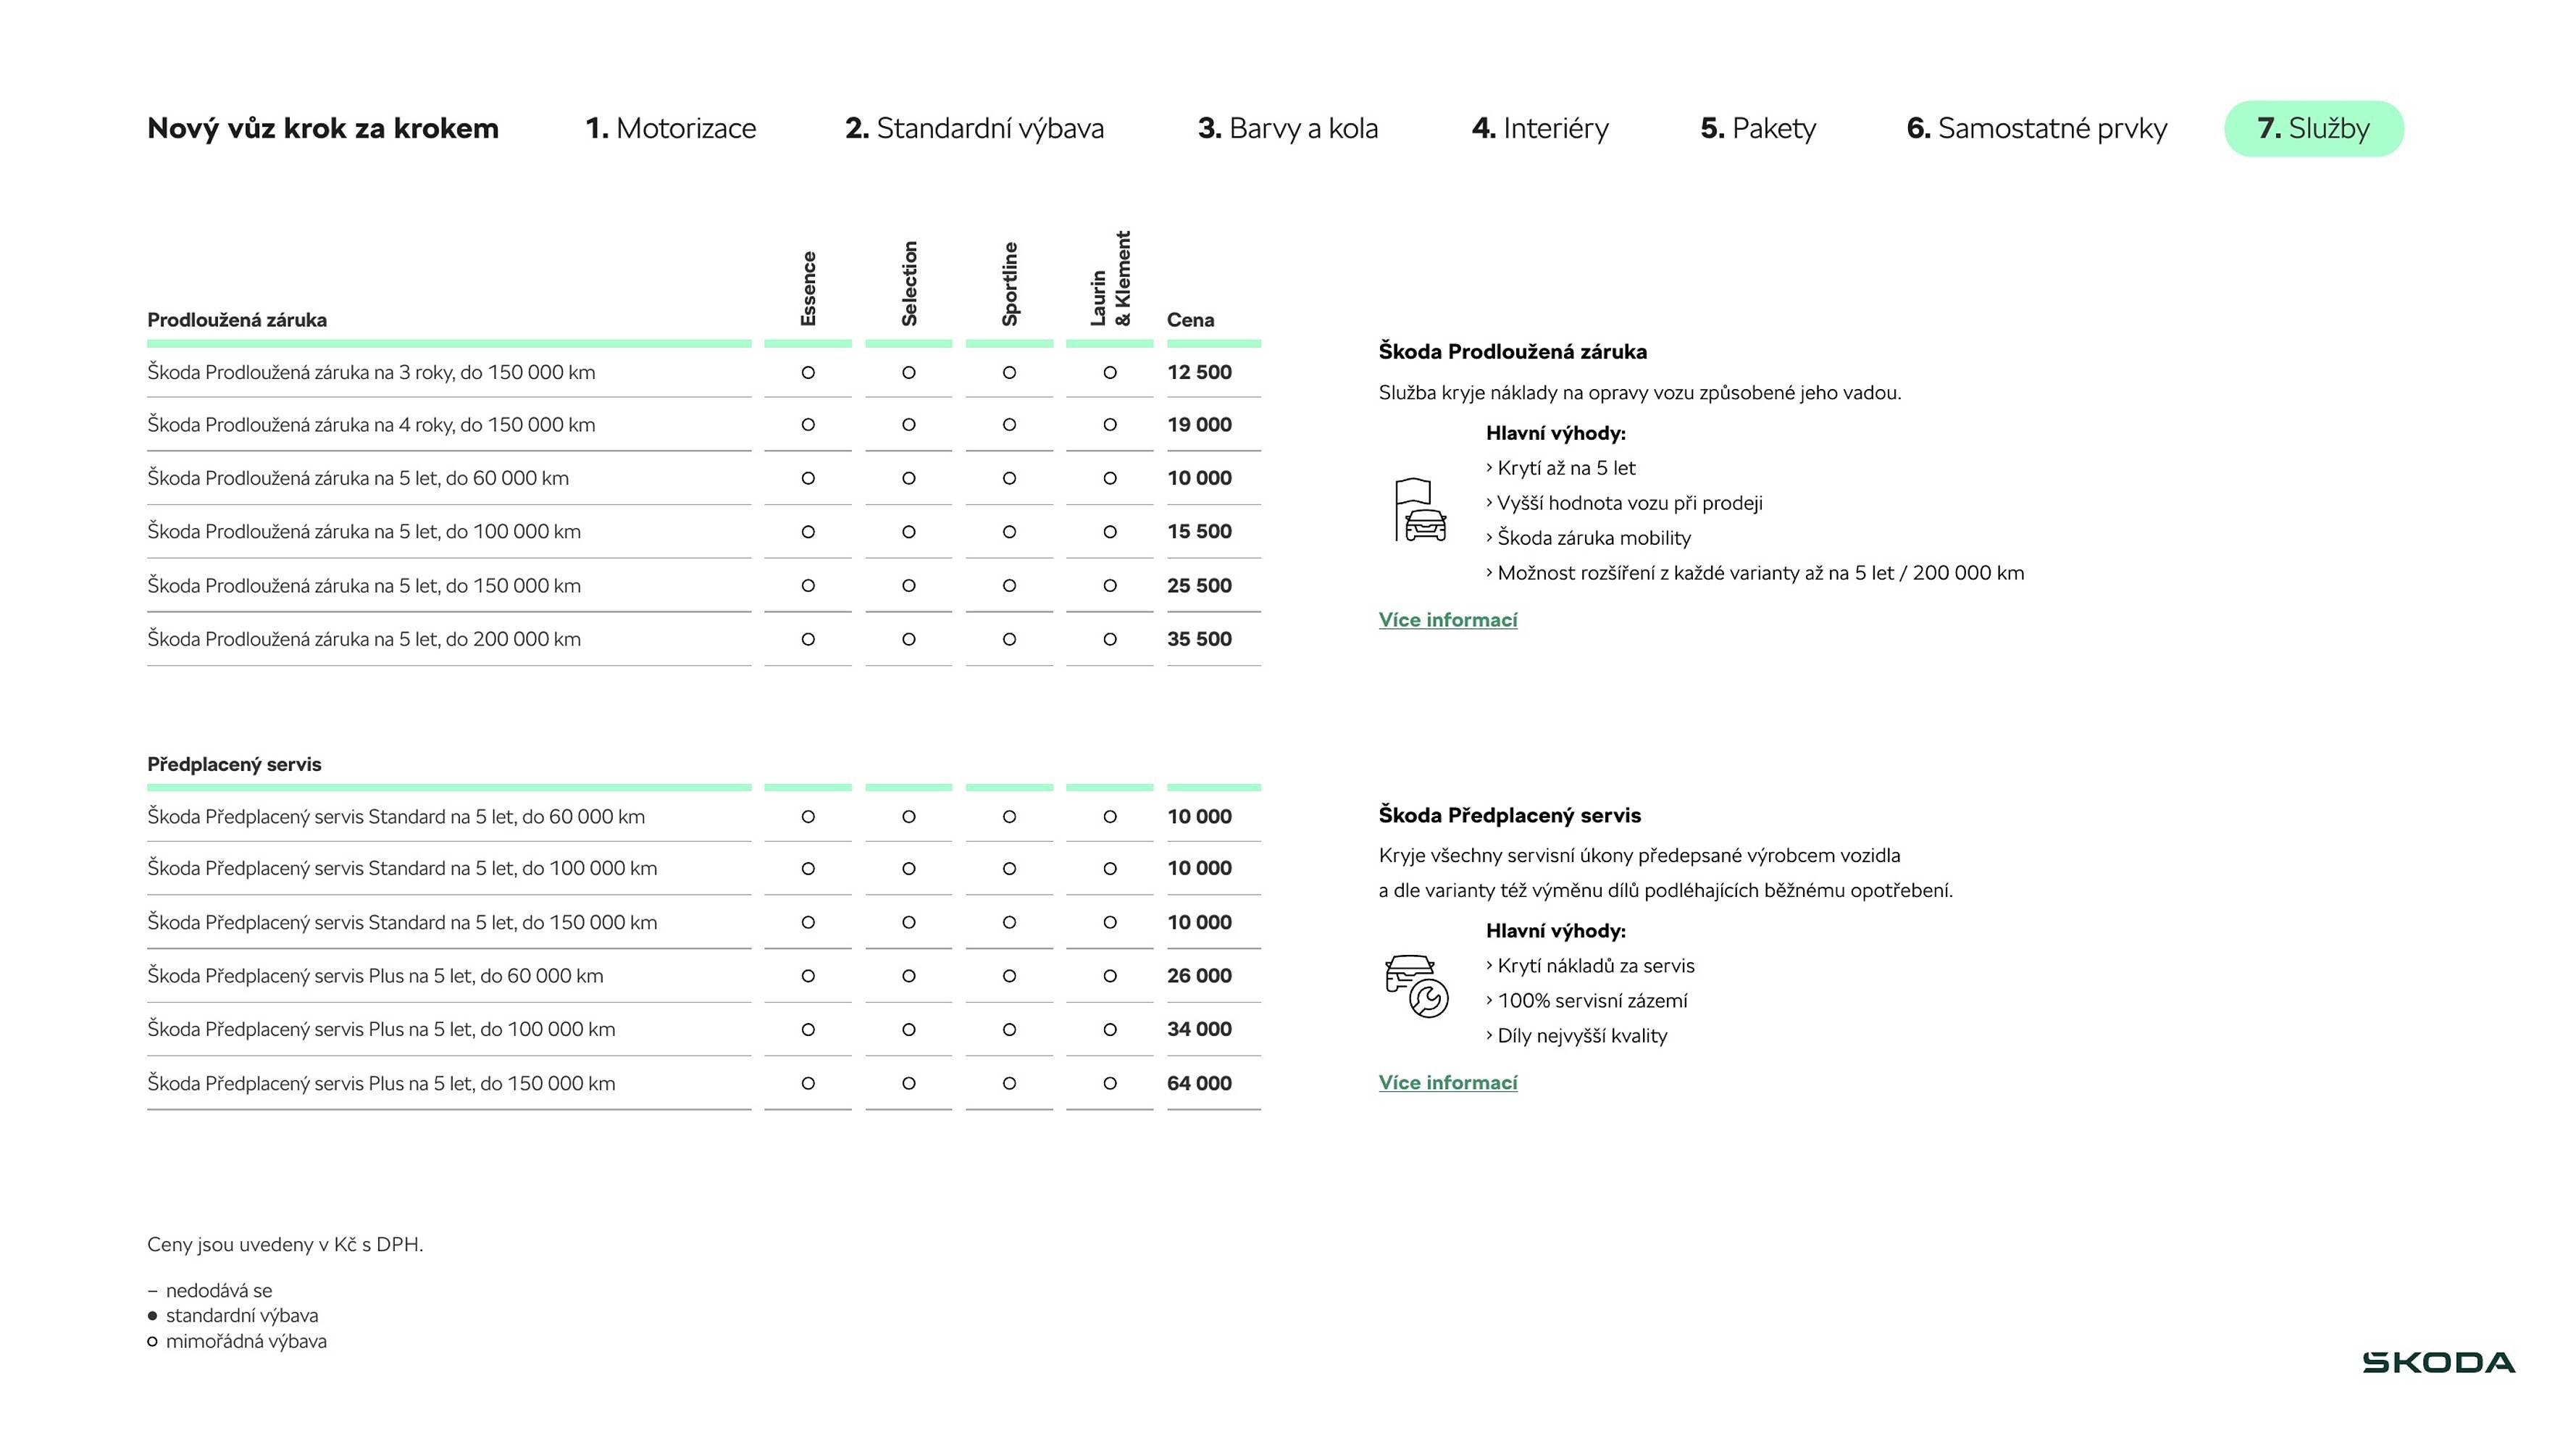
Task: Click the 35 500 price value
Action: 1199,639
